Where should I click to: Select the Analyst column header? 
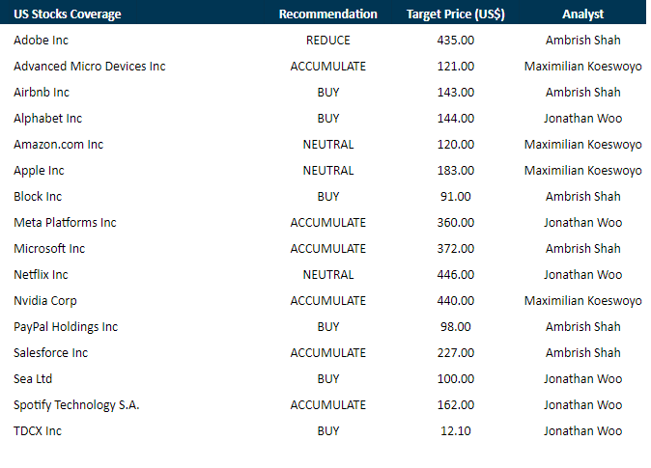tap(582, 14)
